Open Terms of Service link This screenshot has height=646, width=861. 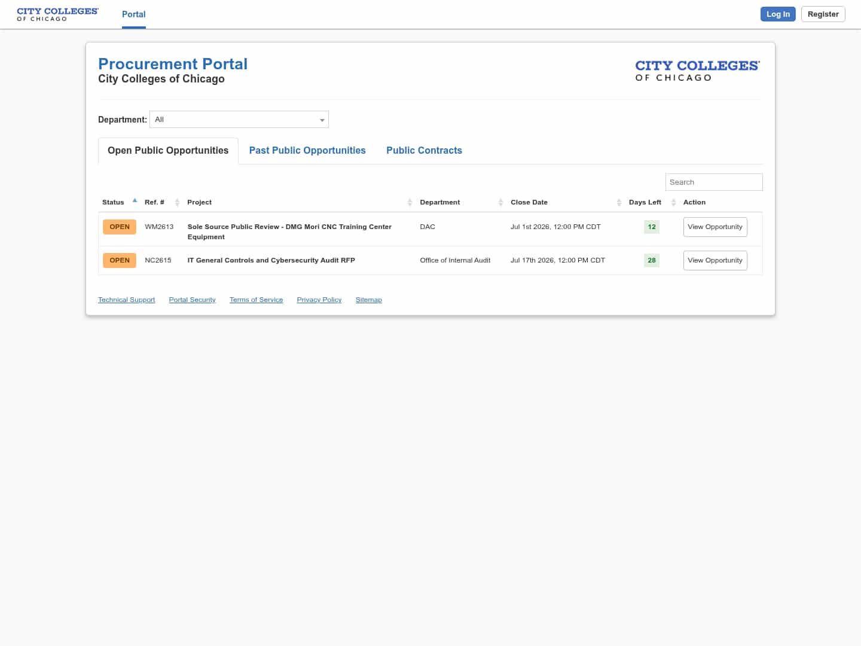(x=256, y=300)
